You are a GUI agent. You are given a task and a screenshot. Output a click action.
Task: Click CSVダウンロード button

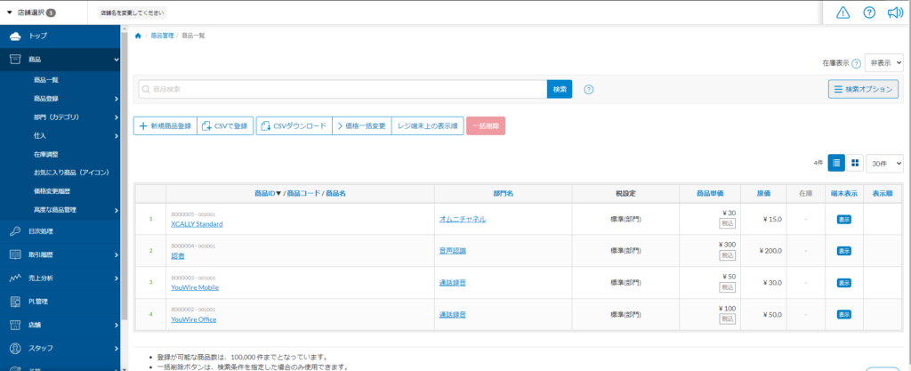(x=294, y=126)
